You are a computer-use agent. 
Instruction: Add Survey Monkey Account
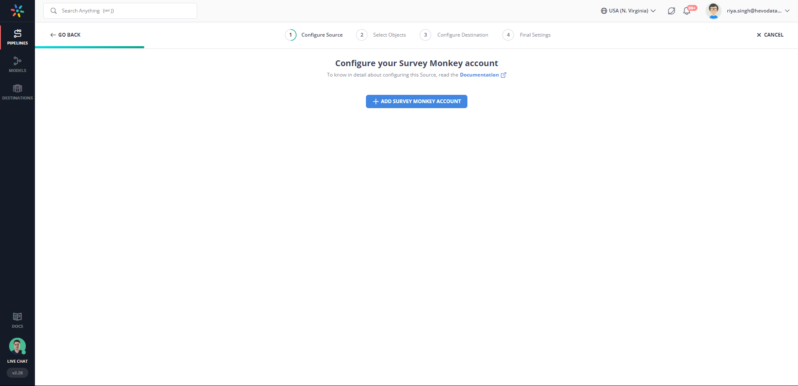(x=417, y=101)
